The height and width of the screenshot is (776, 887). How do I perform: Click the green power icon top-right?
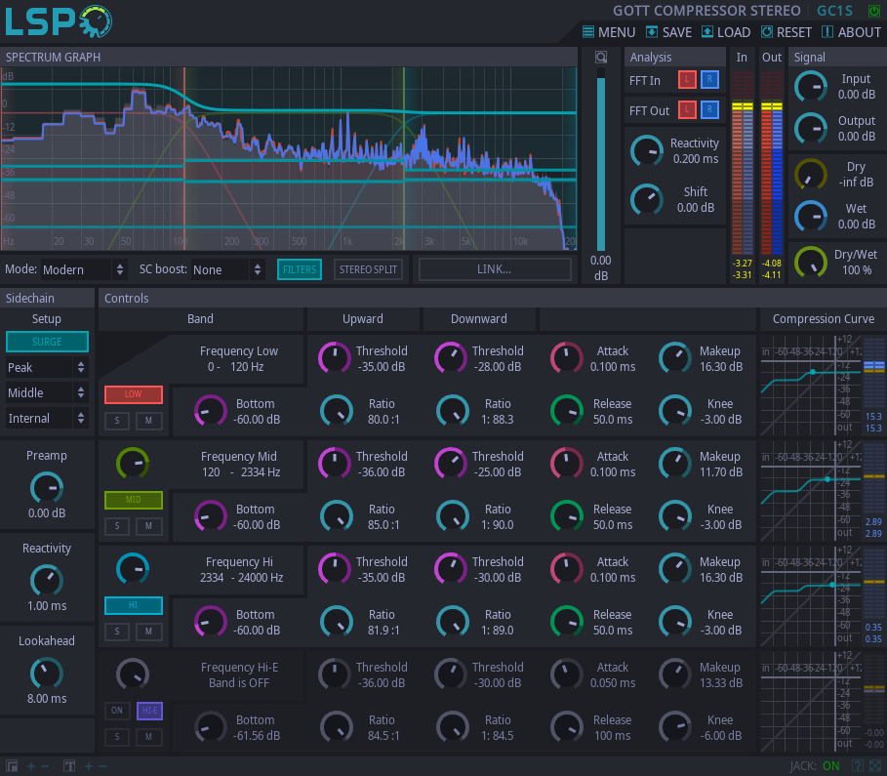coord(874,11)
